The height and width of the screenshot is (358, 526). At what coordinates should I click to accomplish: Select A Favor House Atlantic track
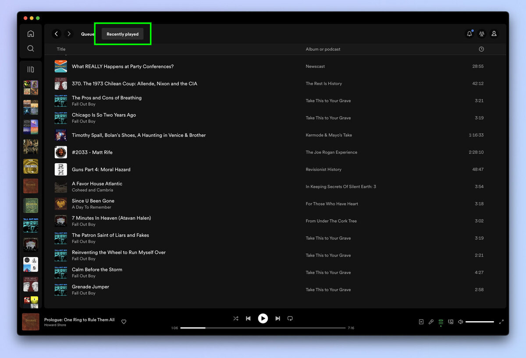[97, 183]
